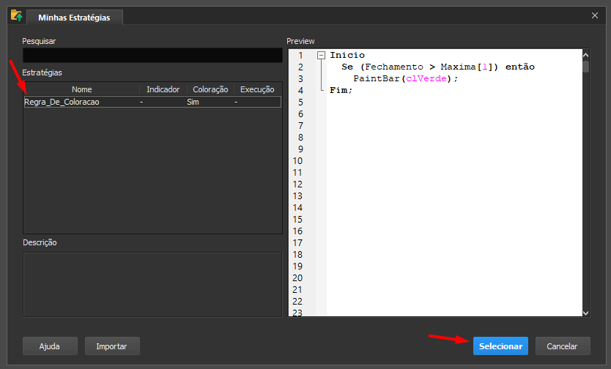The width and height of the screenshot is (611, 369).
Task: Focus the Pesquisar search field
Action: tap(152, 55)
